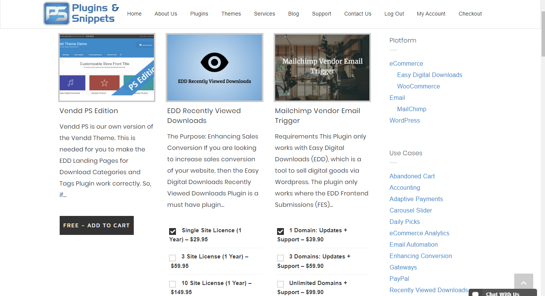
Task: Open Adaptive Payments use case
Action: (x=416, y=199)
